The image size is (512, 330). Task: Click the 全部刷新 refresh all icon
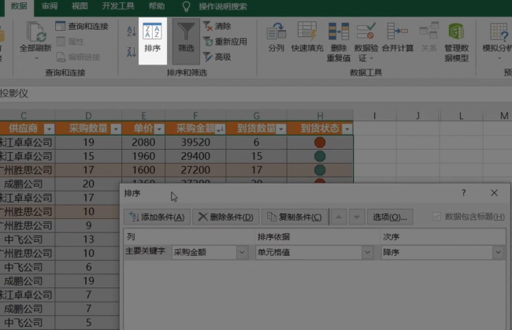pos(35,32)
